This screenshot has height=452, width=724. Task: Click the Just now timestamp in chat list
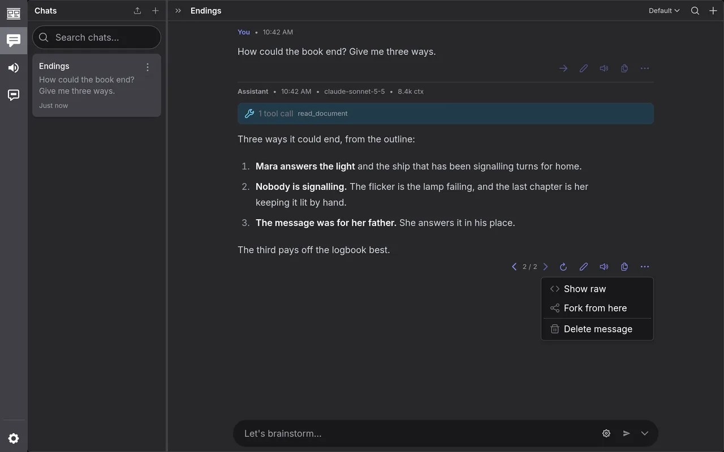pyautogui.click(x=53, y=106)
